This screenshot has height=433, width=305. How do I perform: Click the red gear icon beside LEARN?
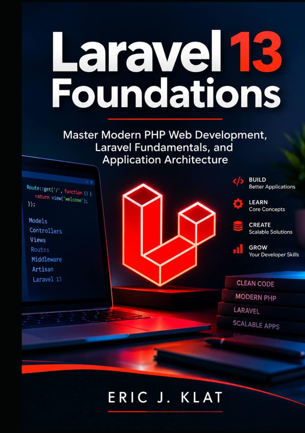(x=238, y=203)
